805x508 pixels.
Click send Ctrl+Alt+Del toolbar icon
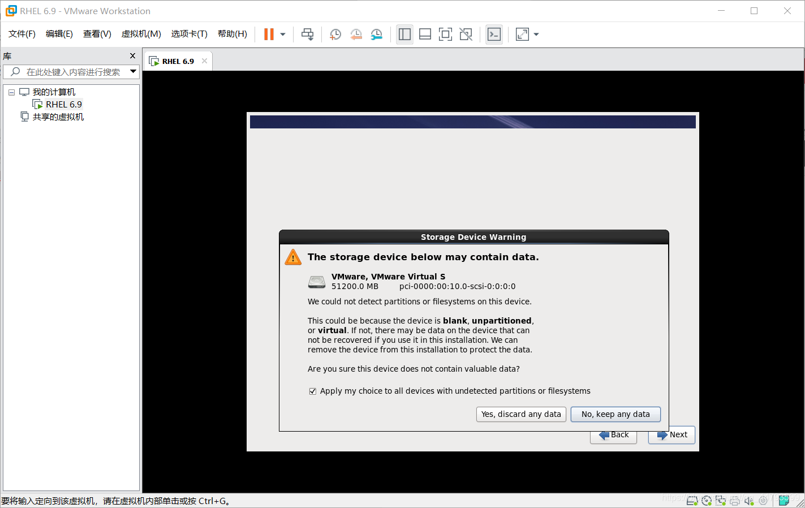[307, 35]
